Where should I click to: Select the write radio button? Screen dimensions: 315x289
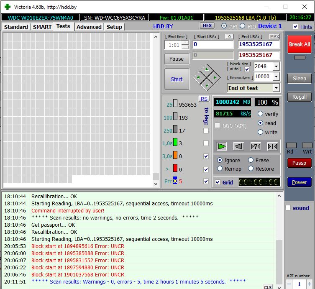tap(260, 132)
